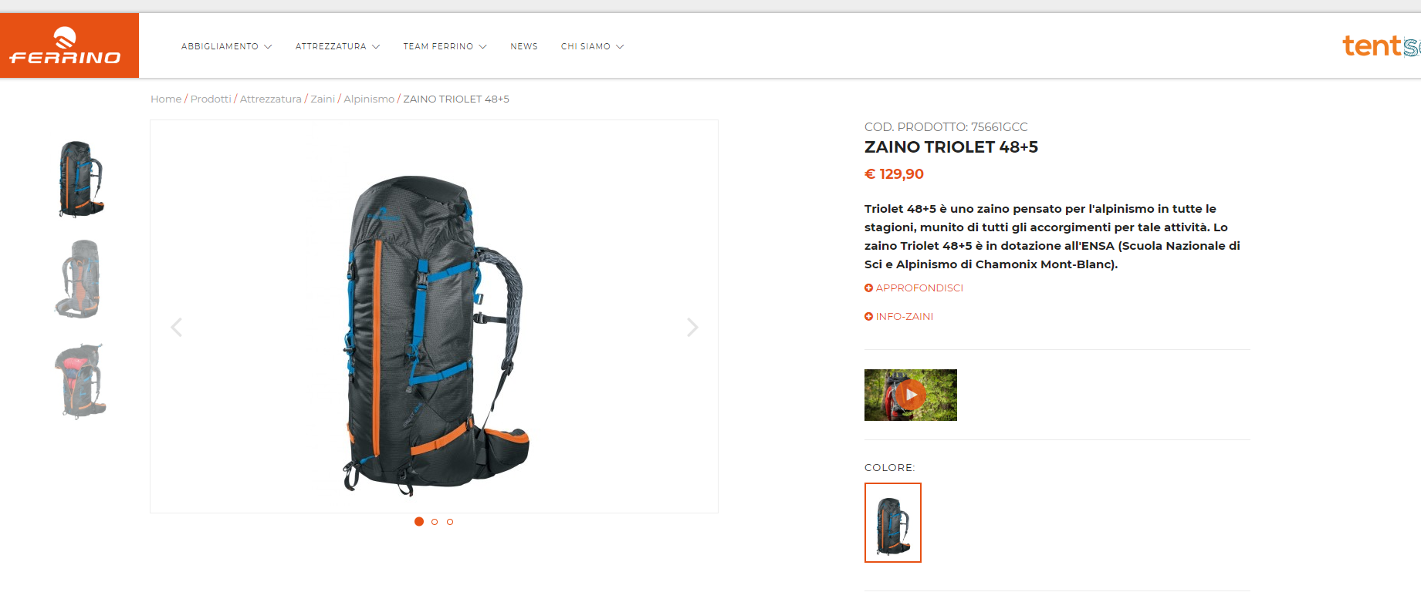
Task: View the backpack back-side second thumbnail
Action: pos(80,279)
